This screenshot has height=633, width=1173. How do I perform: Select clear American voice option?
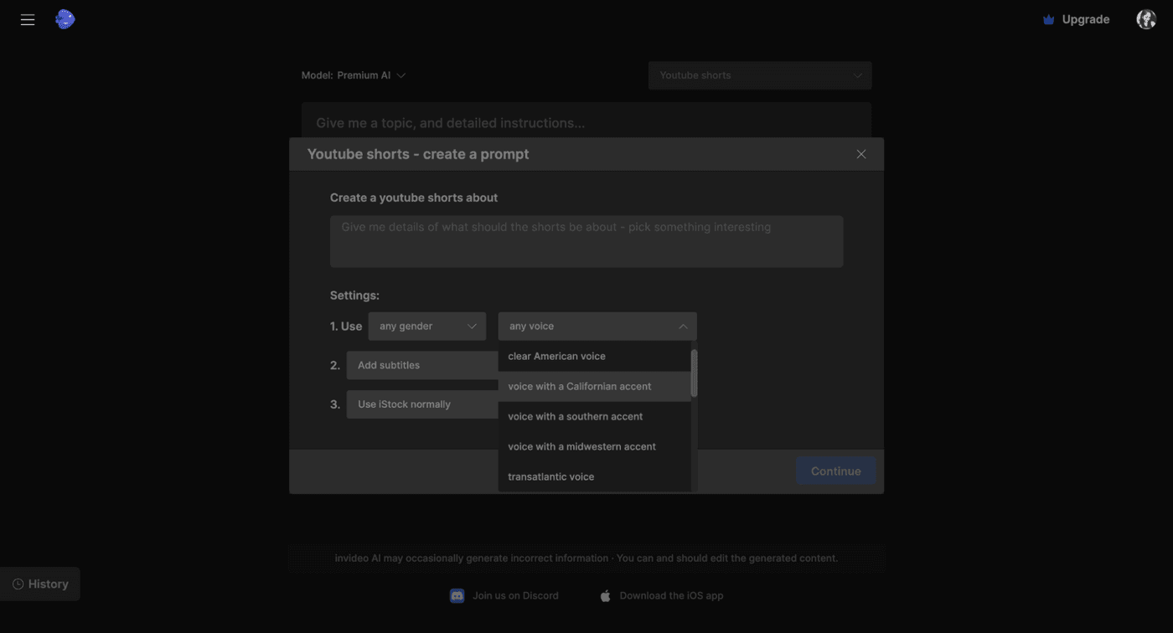point(556,356)
